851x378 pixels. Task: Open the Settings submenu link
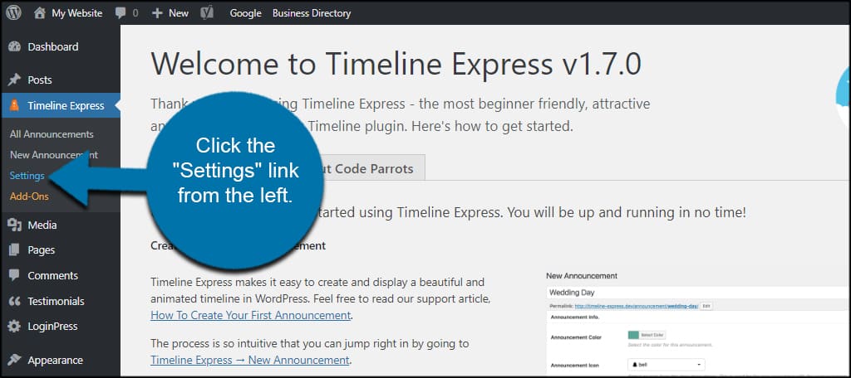[27, 176]
